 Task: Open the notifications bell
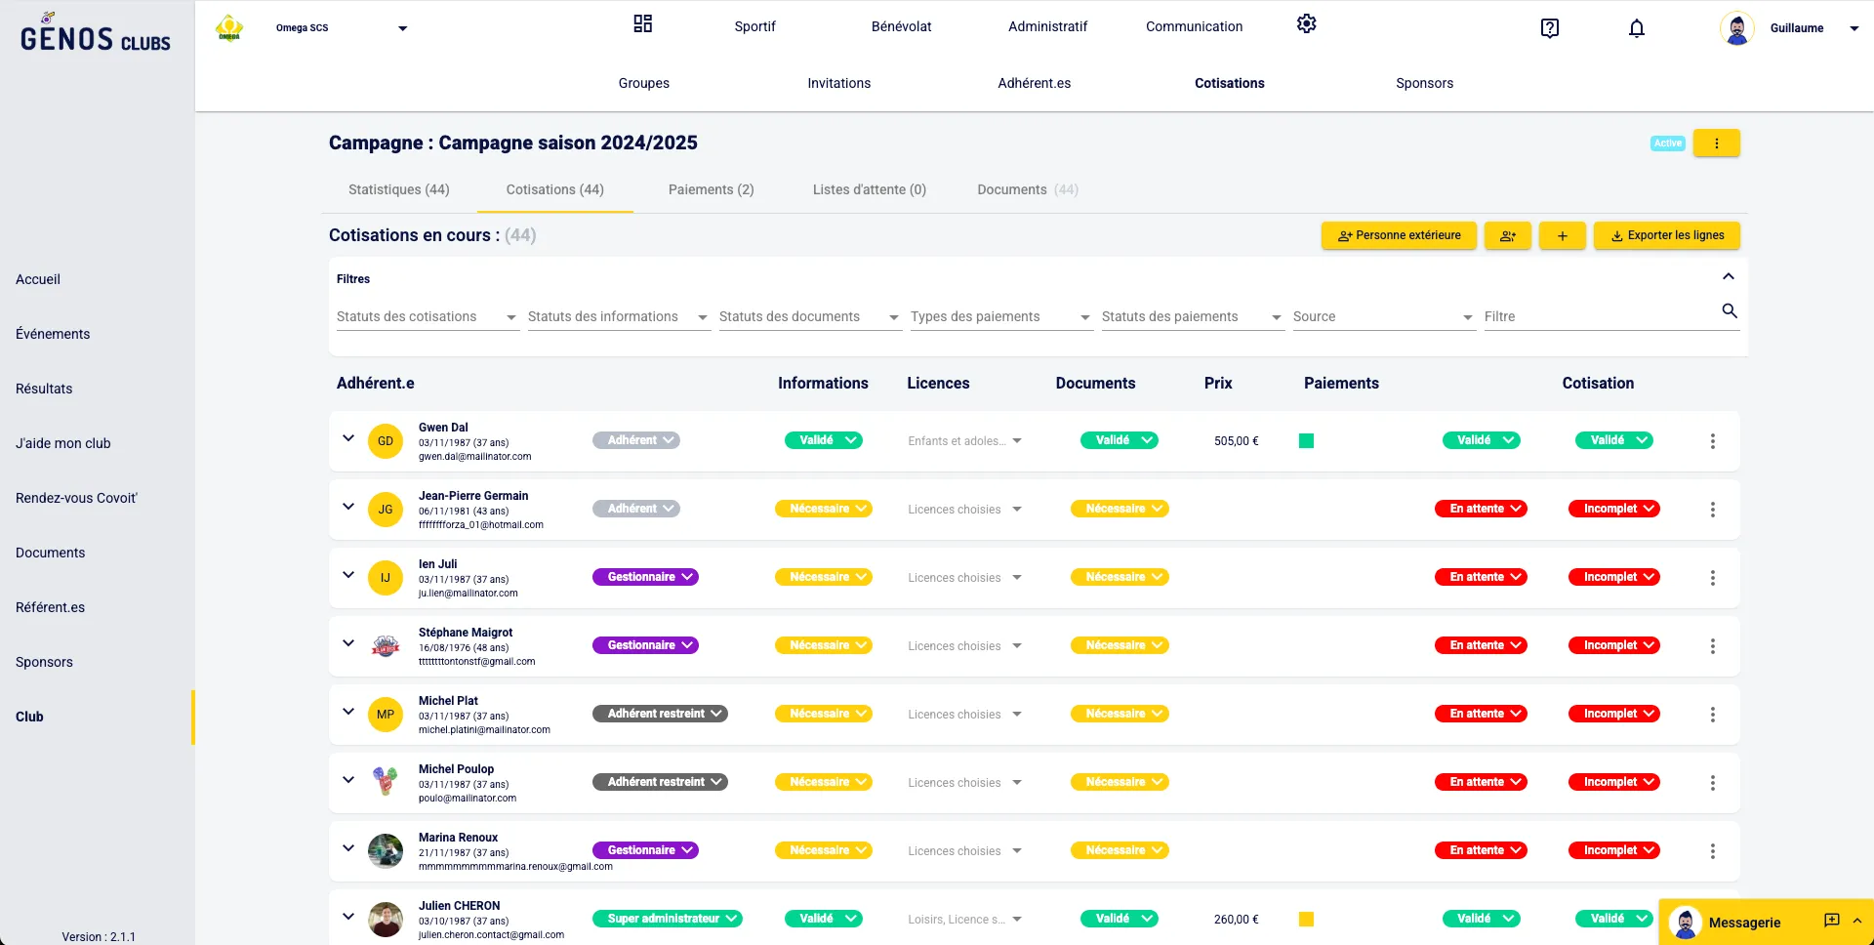click(x=1636, y=28)
